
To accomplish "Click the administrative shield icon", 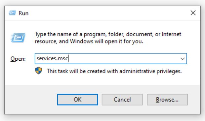I will (x=39, y=71).
